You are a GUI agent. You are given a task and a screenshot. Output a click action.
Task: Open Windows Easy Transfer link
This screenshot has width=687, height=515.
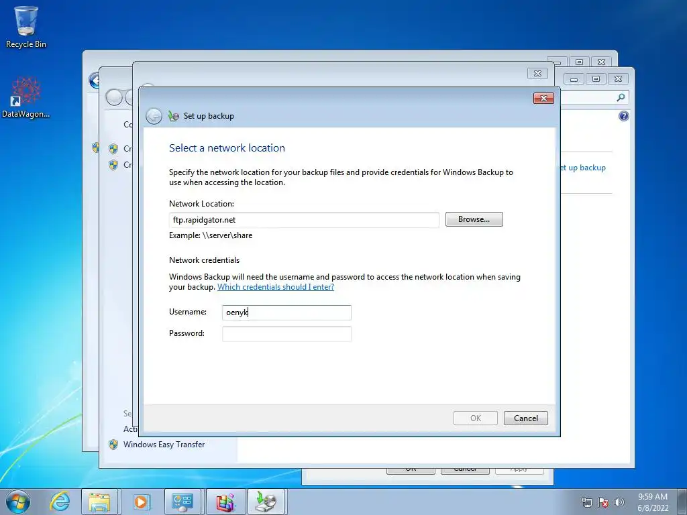coord(164,445)
